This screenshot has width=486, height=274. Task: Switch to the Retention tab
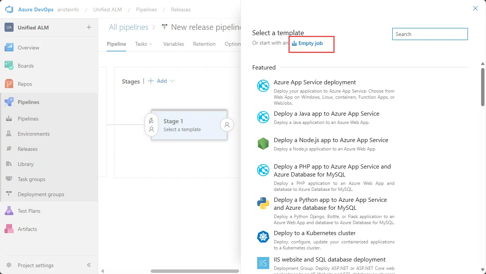[204, 44]
